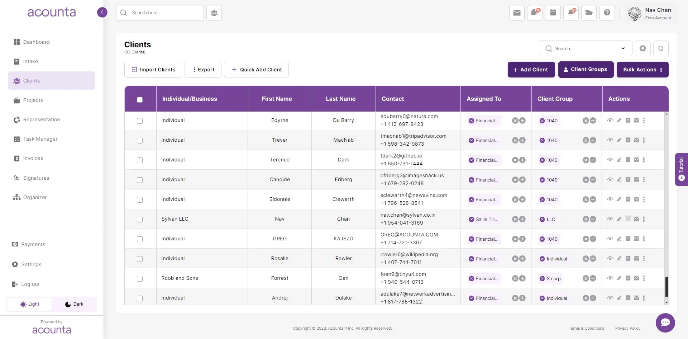The image size is (688, 339).
Task: Open the Terms & Conditions link
Action: [x=586, y=328]
